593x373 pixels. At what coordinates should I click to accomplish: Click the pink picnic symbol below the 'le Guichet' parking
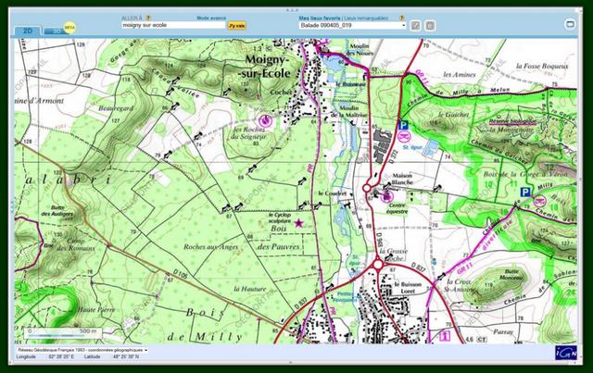tap(404, 136)
